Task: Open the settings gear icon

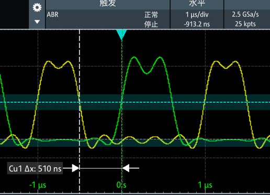Action: click(37, 7)
